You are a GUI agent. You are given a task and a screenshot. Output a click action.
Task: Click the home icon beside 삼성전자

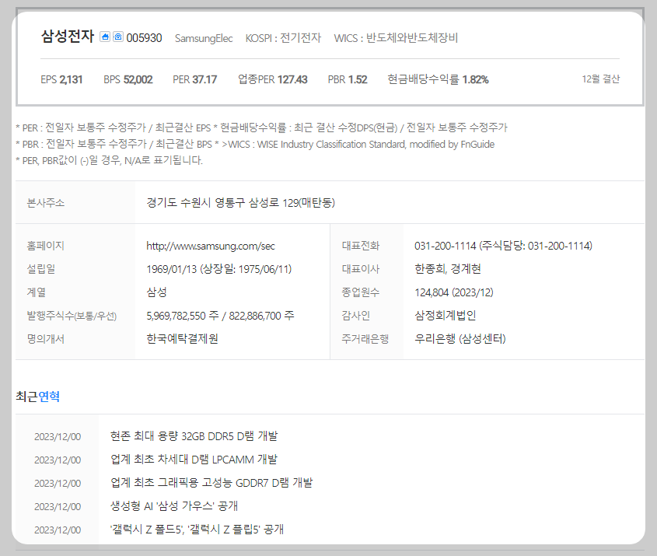point(105,37)
